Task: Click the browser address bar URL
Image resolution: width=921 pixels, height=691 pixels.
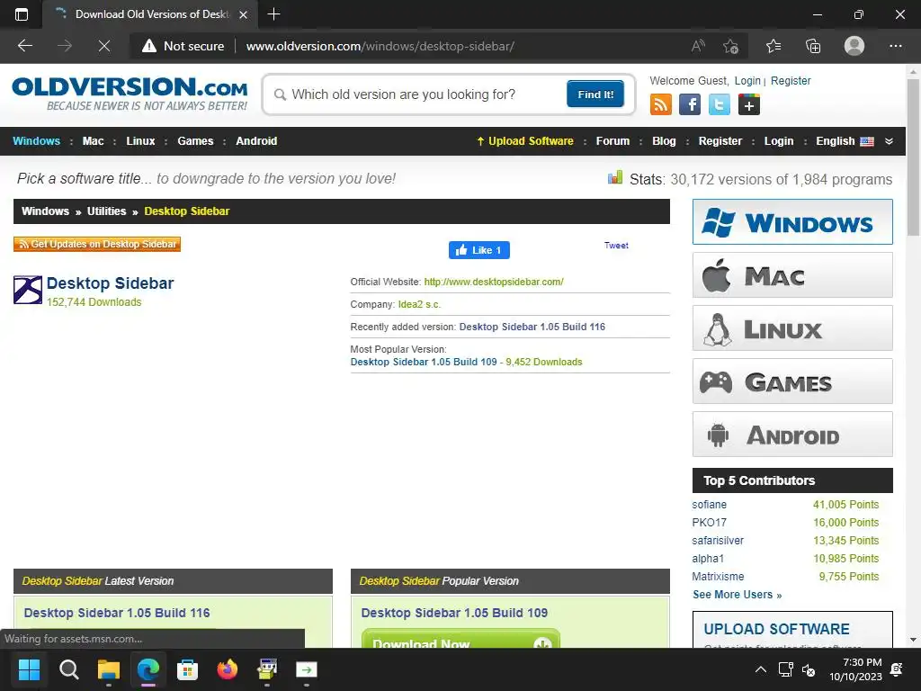Action: click(x=380, y=46)
